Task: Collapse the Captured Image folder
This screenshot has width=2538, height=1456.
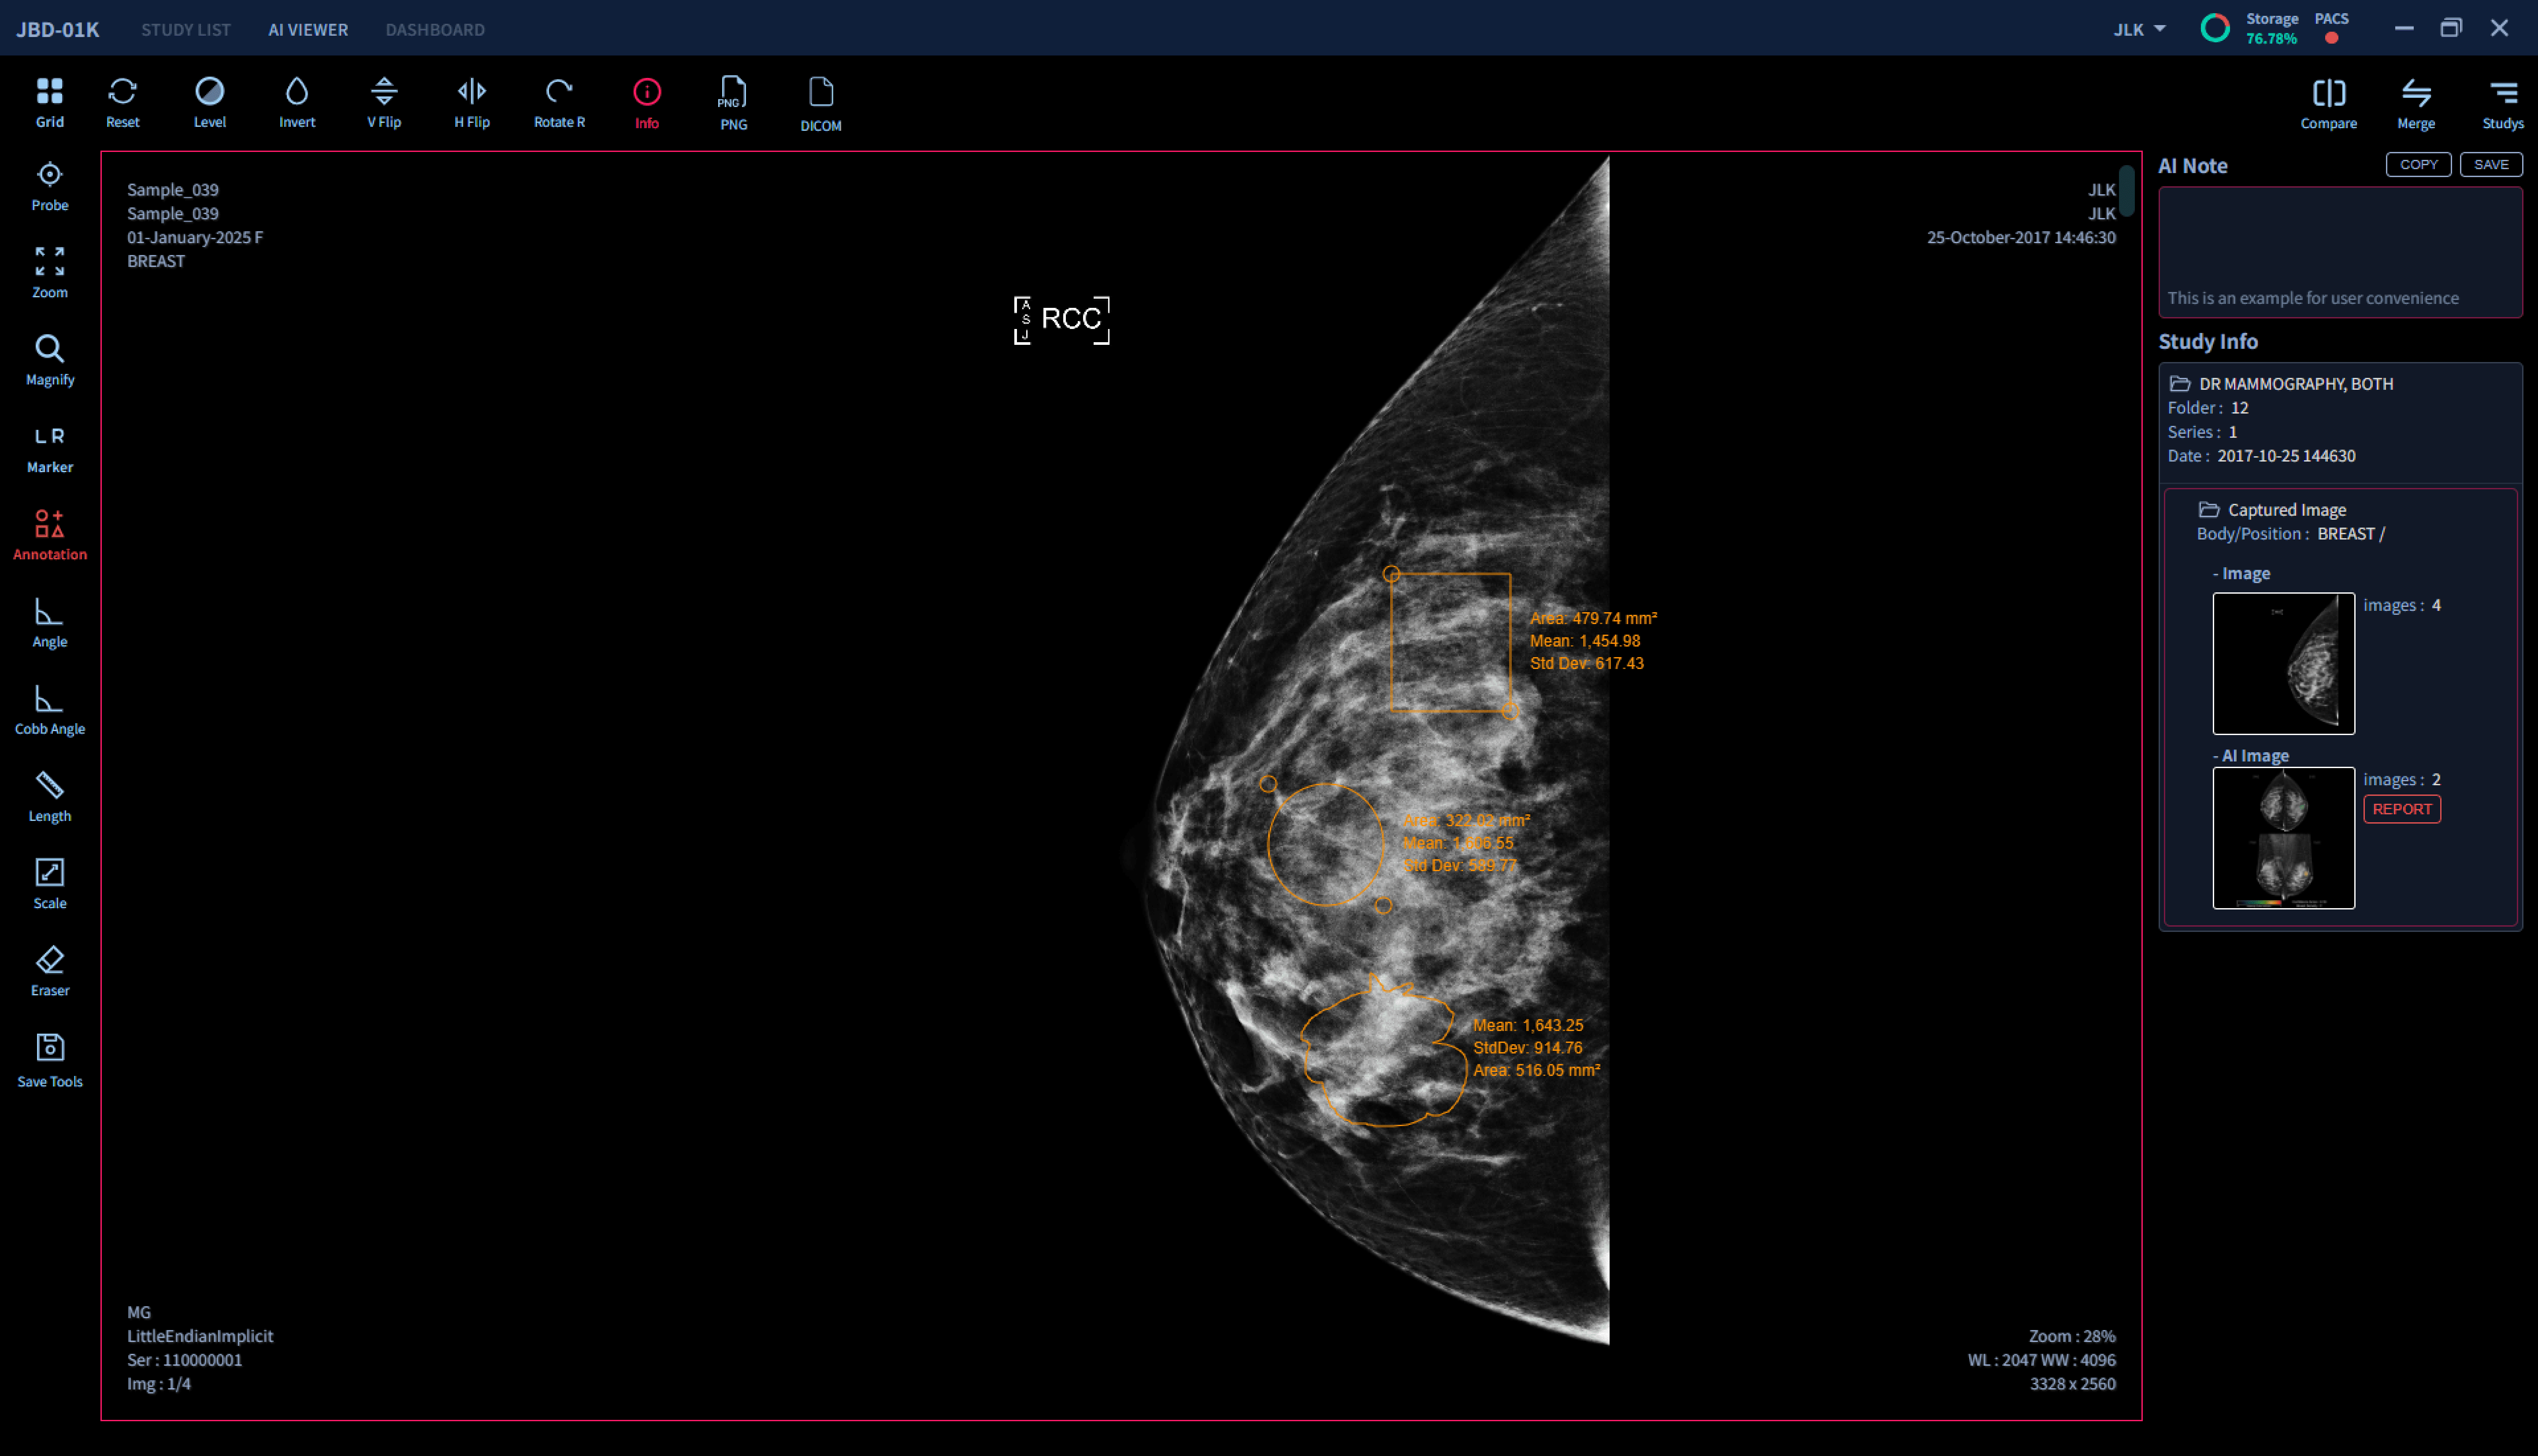Action: 2208,510
